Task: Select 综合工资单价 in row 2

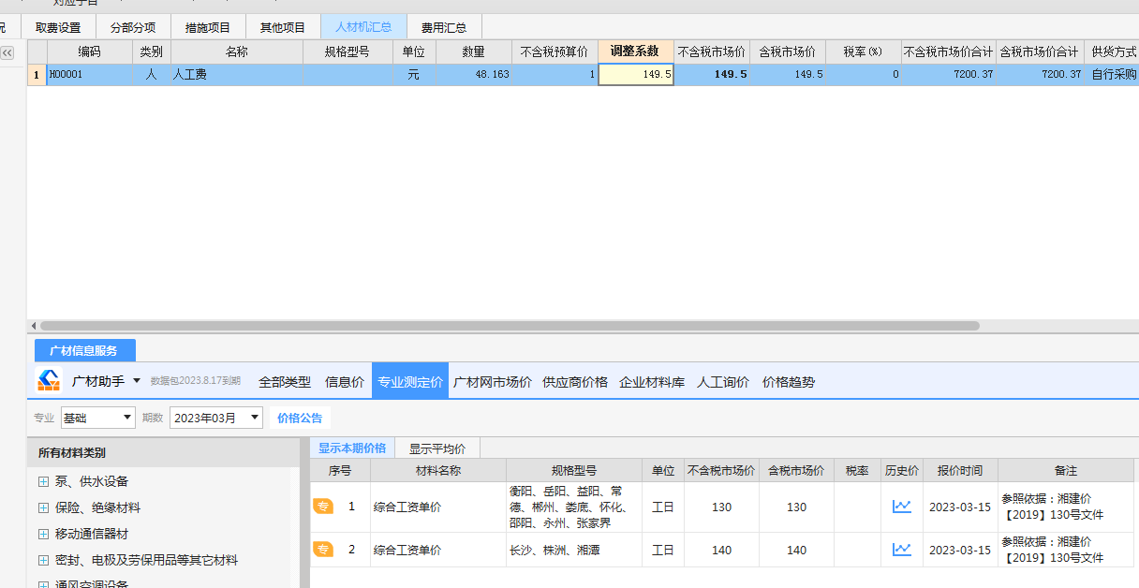Action: [x=438, y=550]
